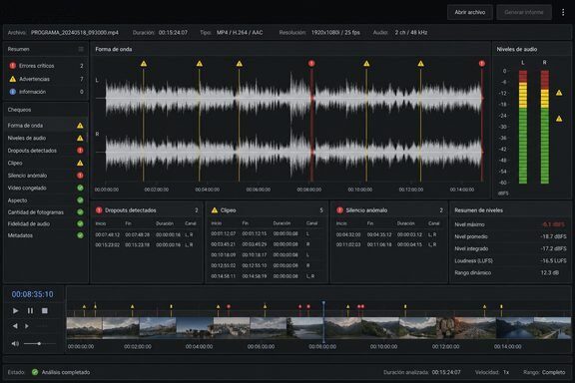Mute audio with speaker icon
This screenshot has width=575, height=383.
tap(15, 343)
